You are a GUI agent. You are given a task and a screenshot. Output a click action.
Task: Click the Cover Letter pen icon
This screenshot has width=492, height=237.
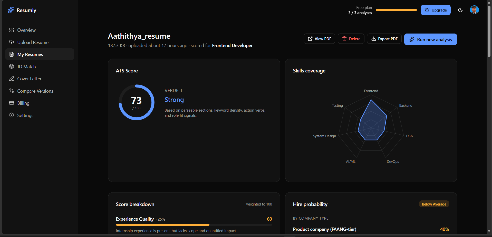point(12,79)
